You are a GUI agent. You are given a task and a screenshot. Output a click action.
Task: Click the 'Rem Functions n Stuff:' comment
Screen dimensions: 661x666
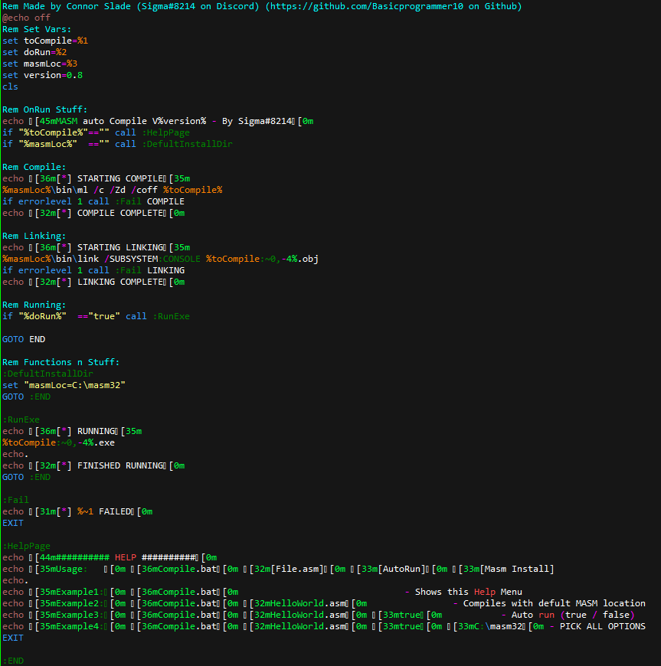61,362
